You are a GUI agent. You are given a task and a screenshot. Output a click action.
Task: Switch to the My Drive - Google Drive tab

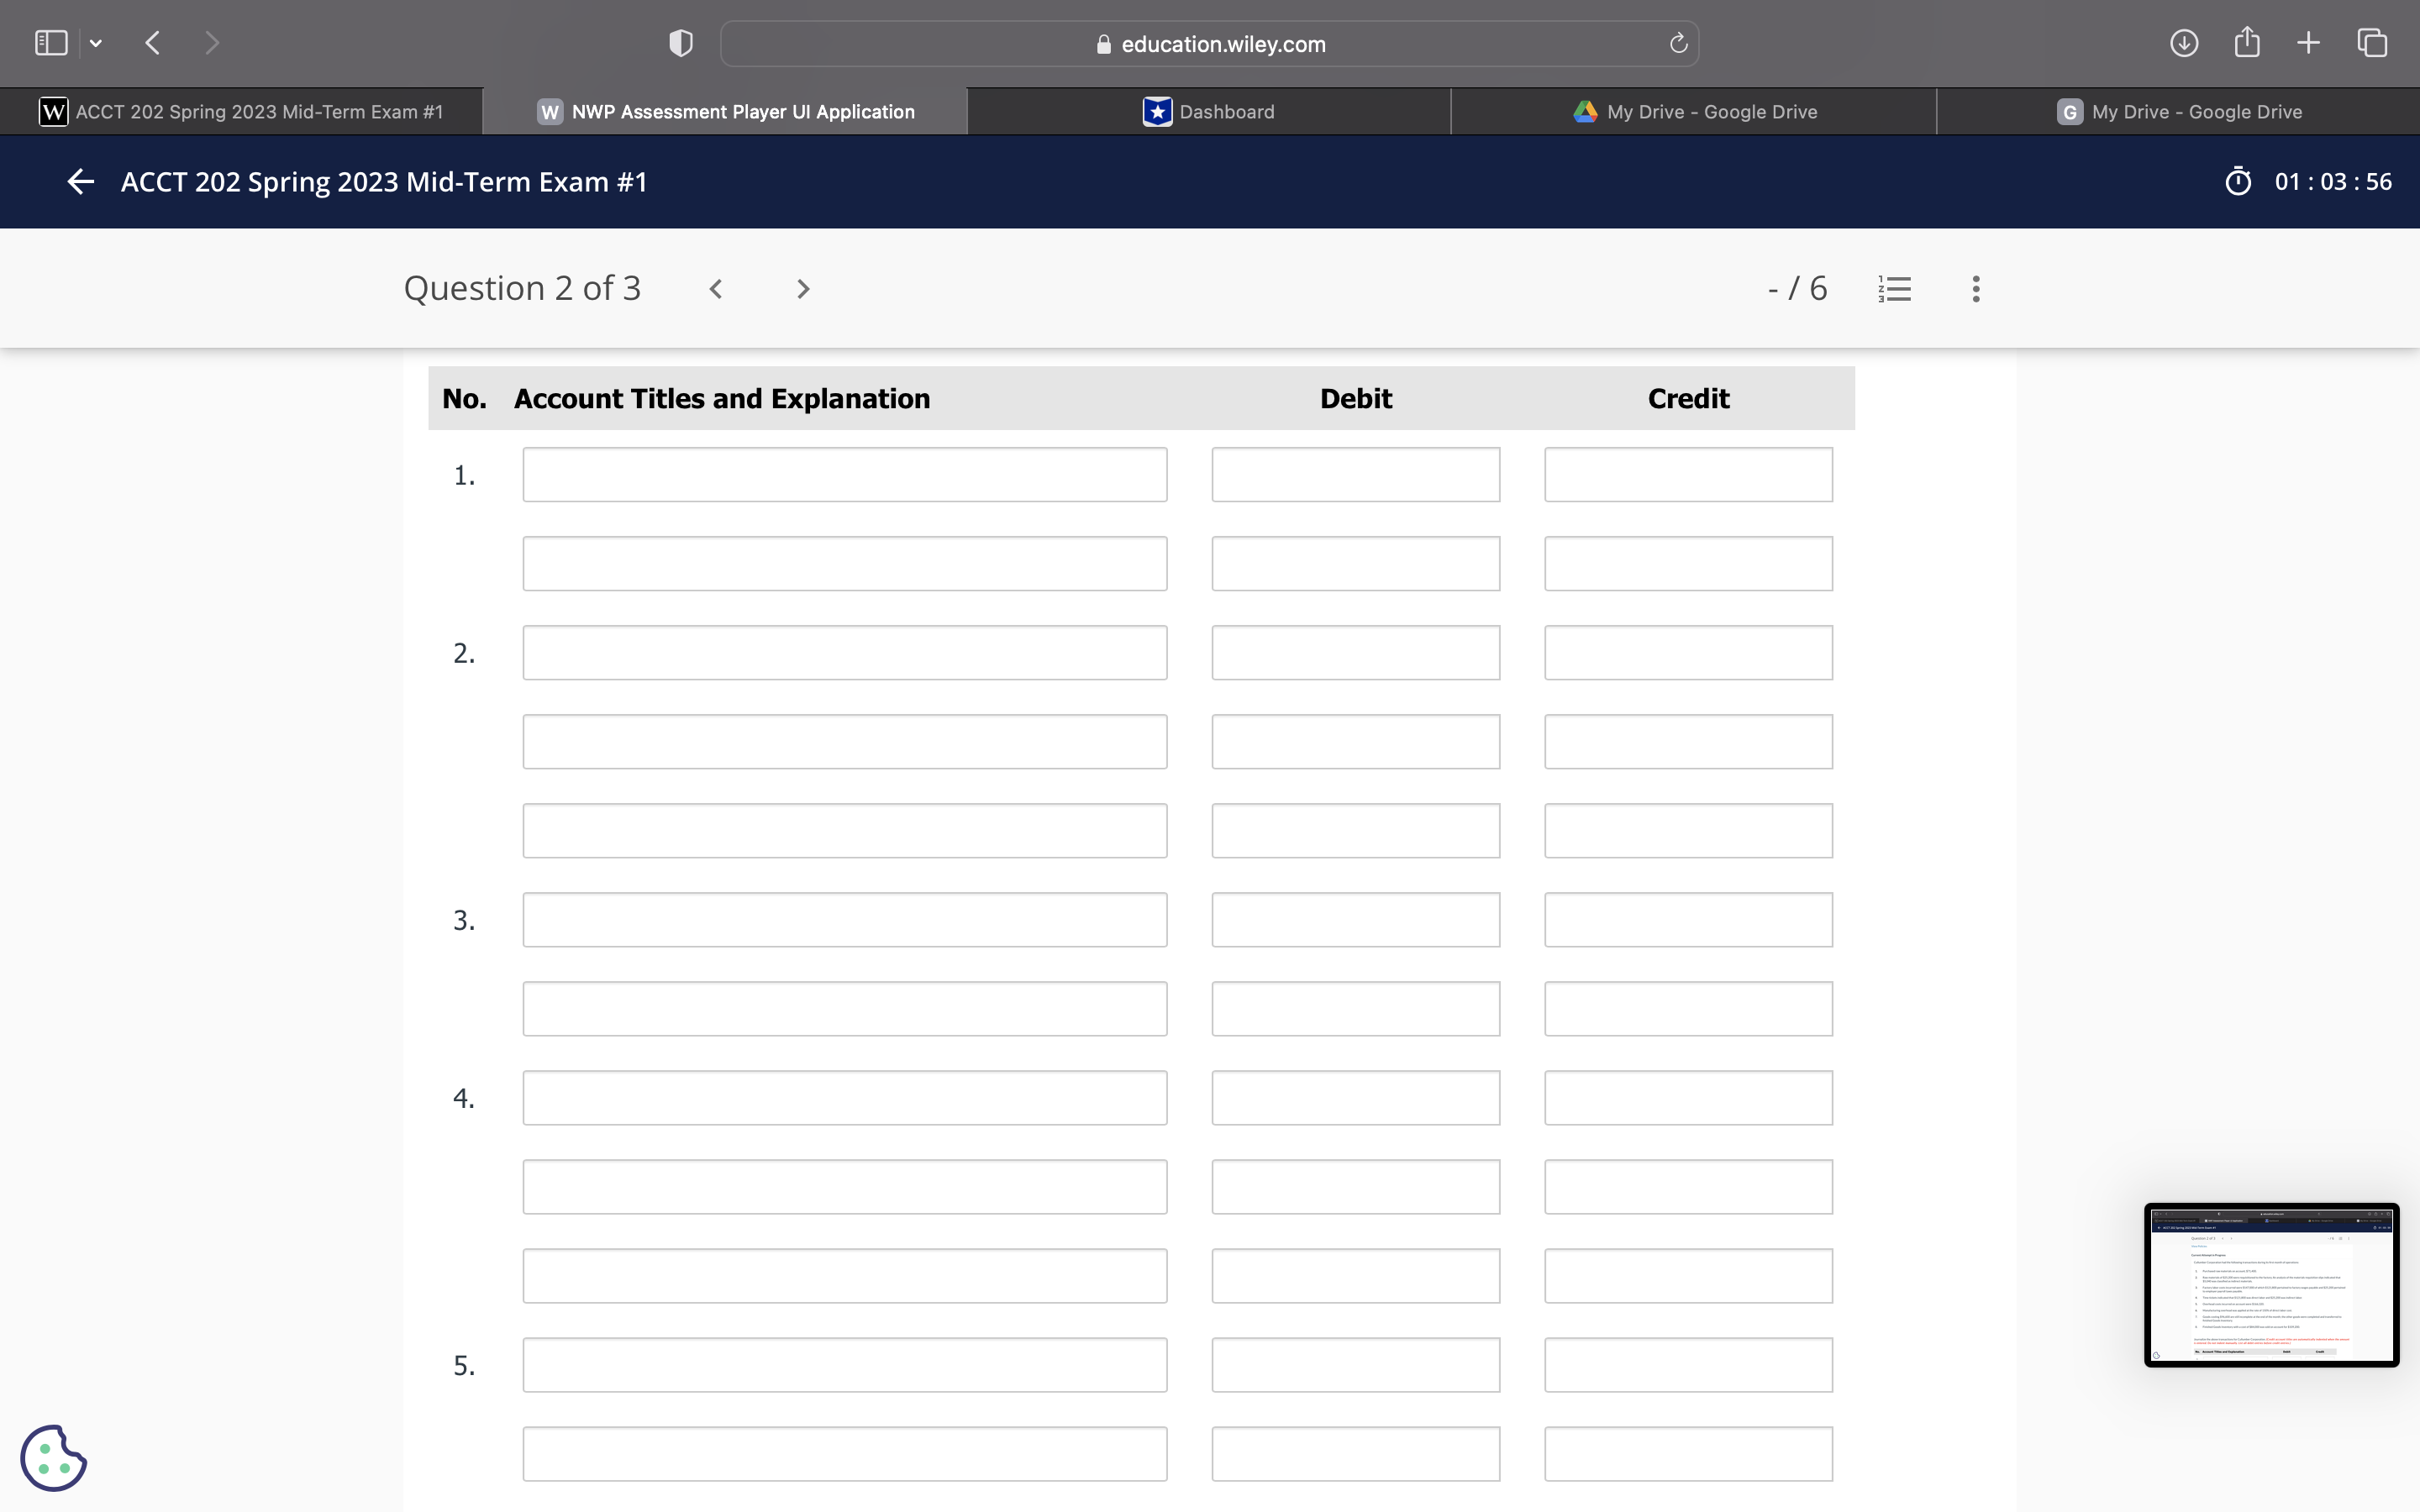1695,111
